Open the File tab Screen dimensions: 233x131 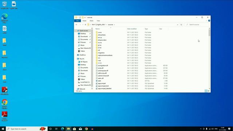click(78, 21)
